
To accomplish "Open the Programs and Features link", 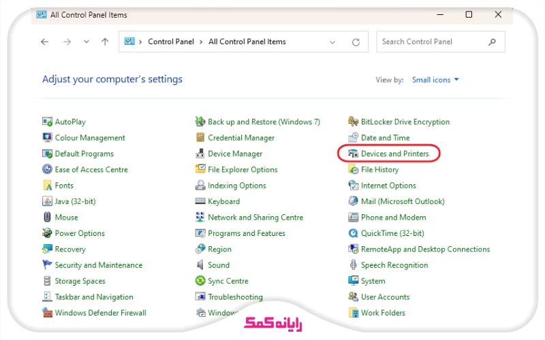I will (x=247, y=233).
